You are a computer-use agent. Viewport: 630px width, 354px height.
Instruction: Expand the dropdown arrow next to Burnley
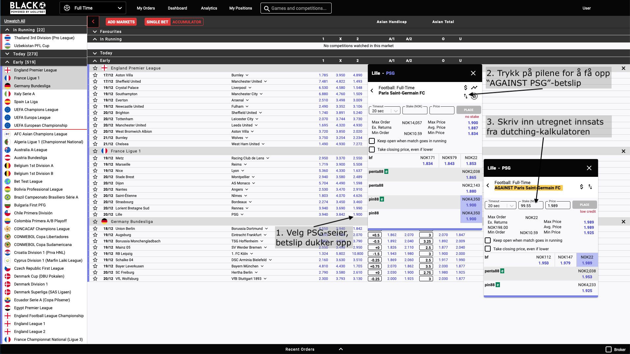247,75
